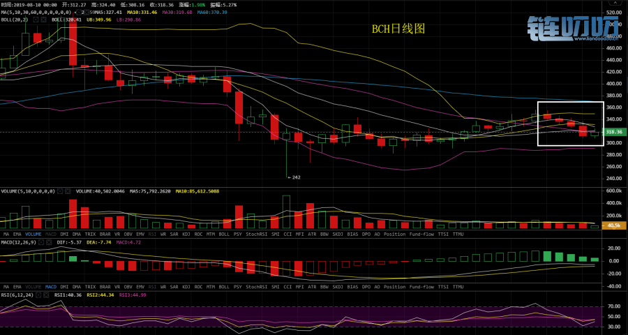Toggle VOLUME in the first indicator row

tap(33, 234)
